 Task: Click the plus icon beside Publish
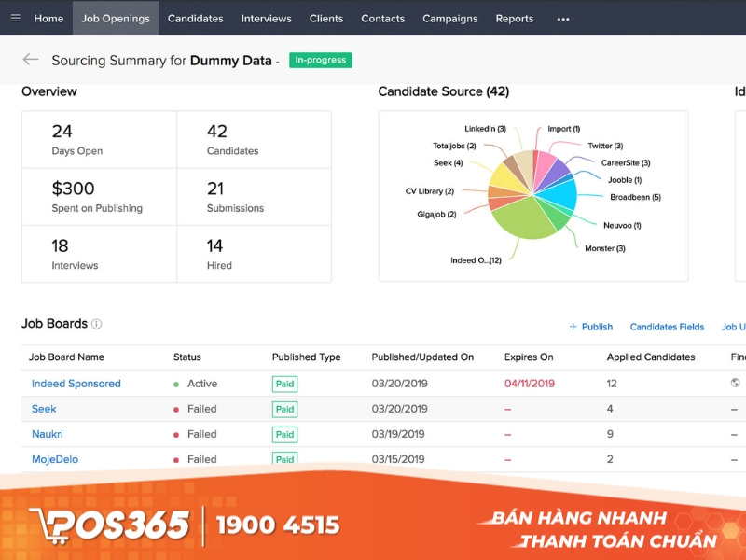pos(572,327)
